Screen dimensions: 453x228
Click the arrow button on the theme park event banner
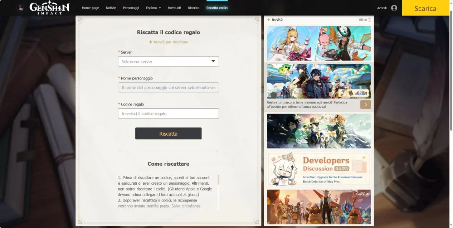click(x=365, y=105)
